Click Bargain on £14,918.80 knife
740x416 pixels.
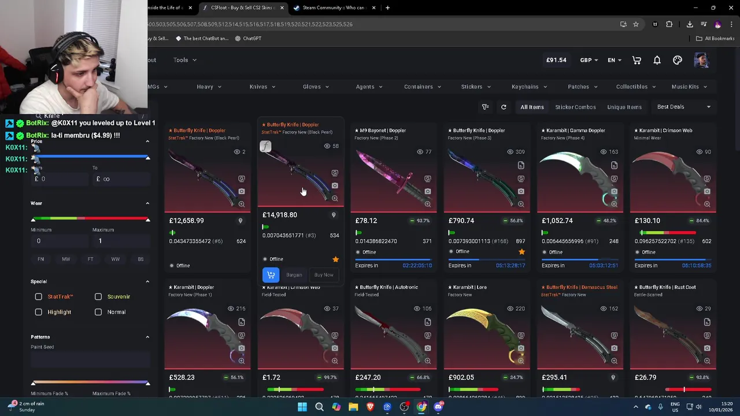(294, 275)
